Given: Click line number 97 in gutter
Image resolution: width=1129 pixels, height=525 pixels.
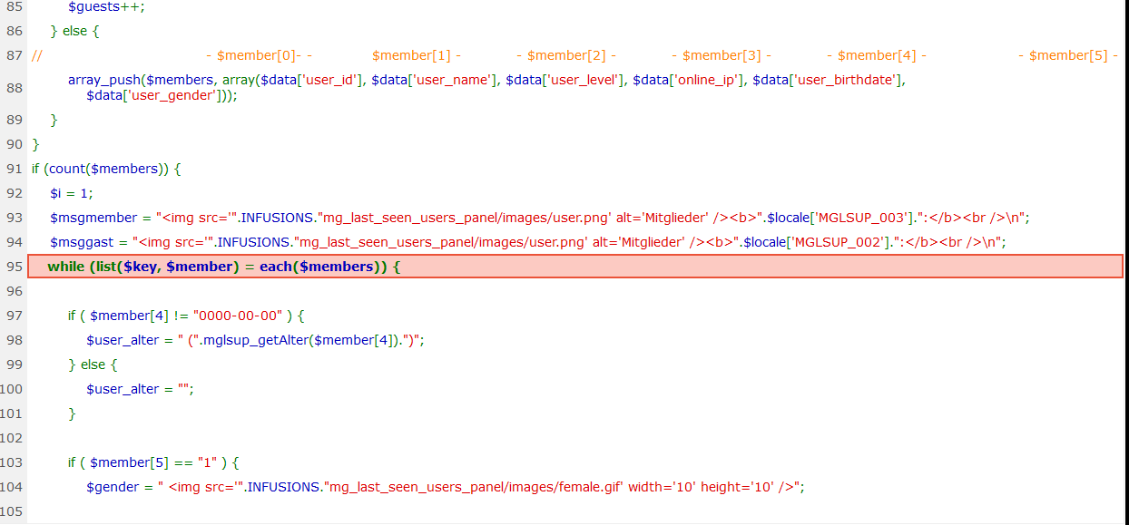Looking at the screenshot, I should coord(14,316).
